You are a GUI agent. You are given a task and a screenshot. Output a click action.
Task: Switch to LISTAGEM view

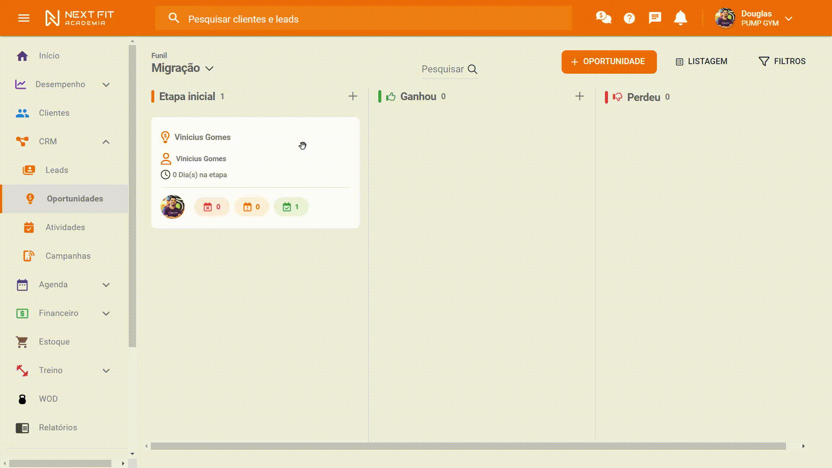tap(702, 62)
